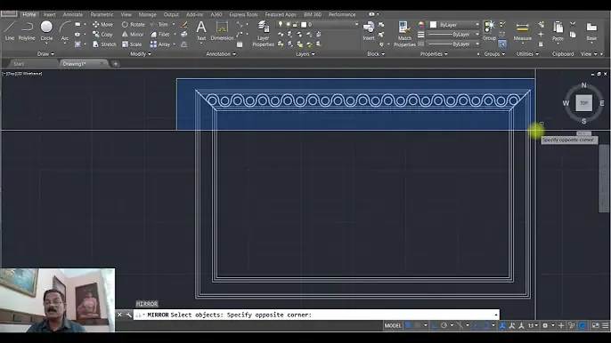Toggle ortho mode in status bar

tap(434, 325)
